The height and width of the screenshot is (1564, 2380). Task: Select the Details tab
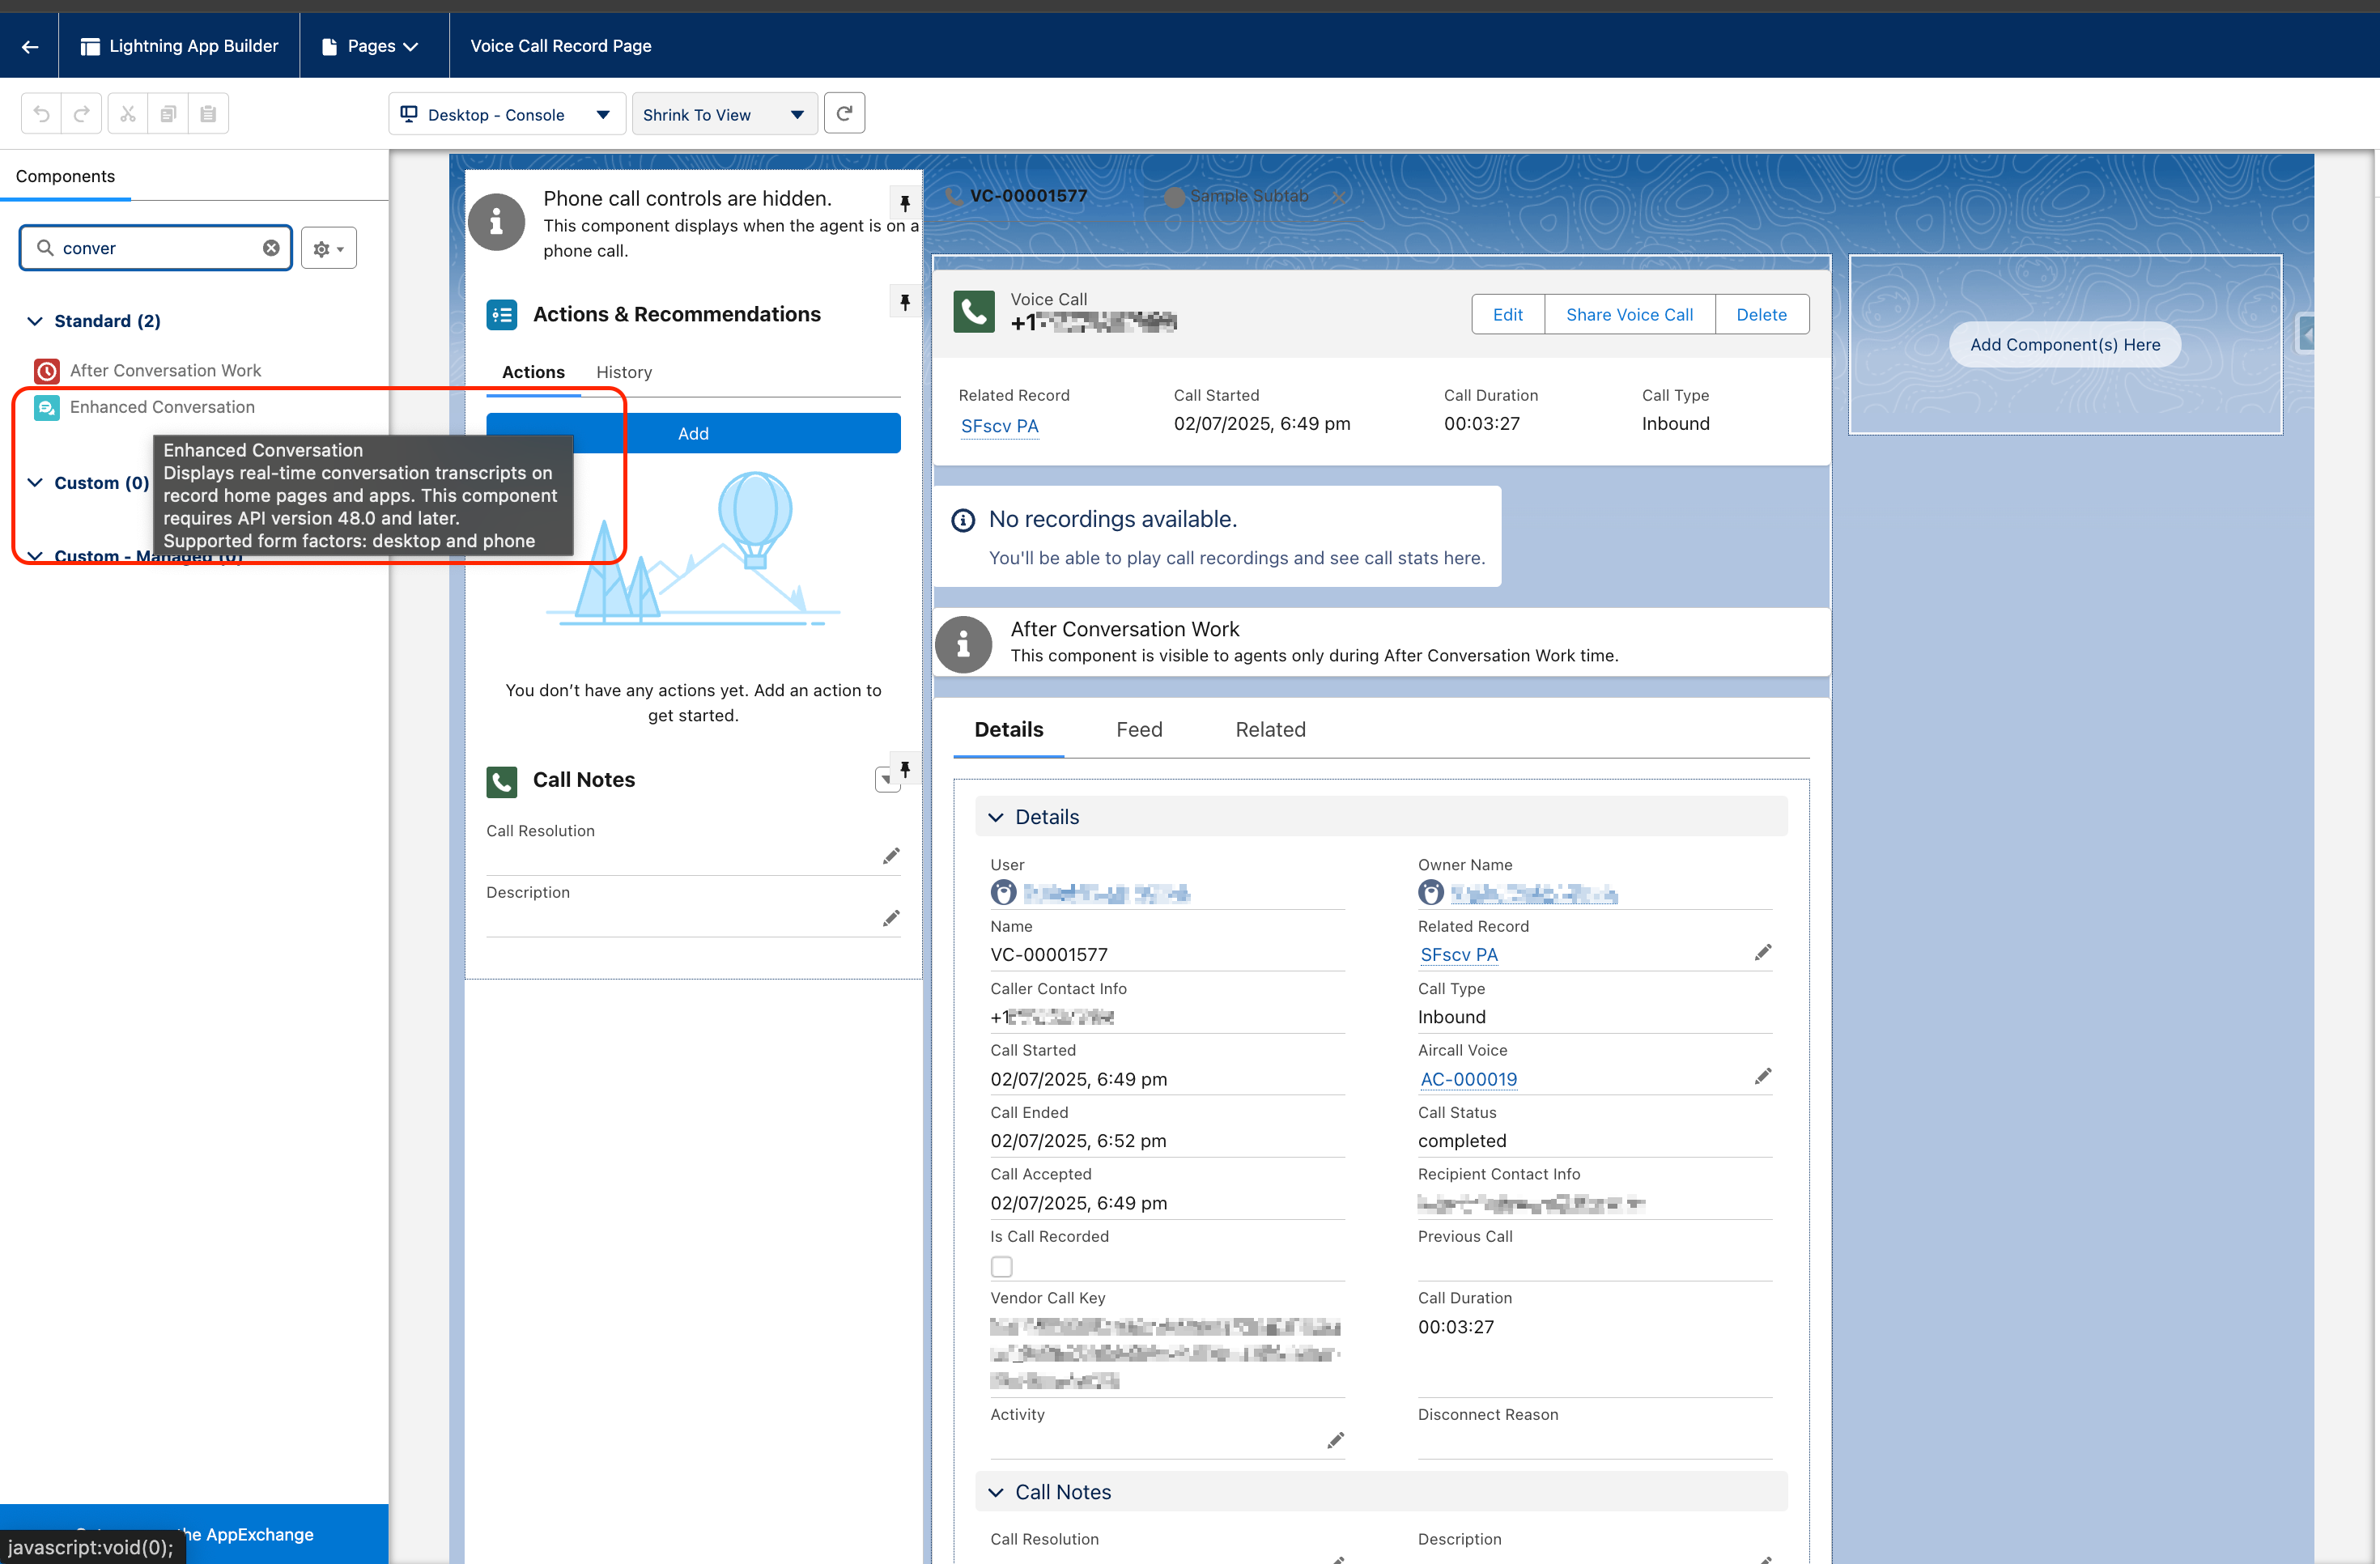point(1009,730)
